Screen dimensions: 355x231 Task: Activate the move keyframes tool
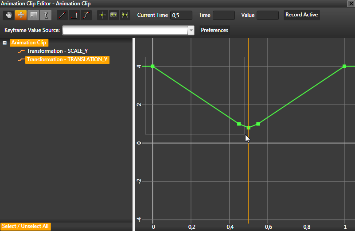(21, 15)
